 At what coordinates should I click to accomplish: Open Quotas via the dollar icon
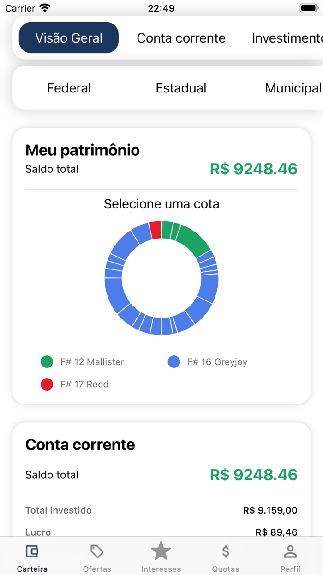click(226, 551)
